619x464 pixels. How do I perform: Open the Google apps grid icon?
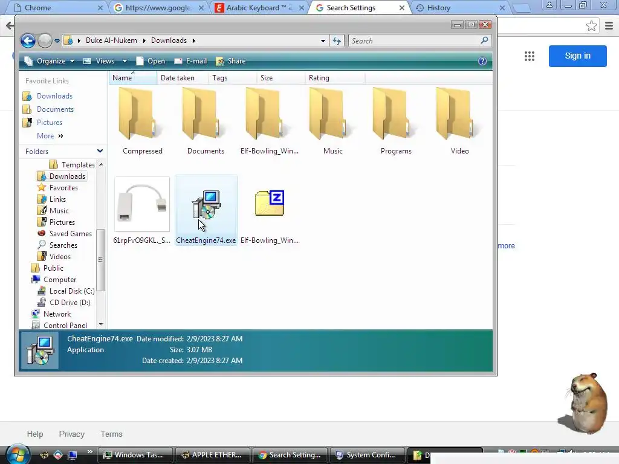tap(530, 56)
